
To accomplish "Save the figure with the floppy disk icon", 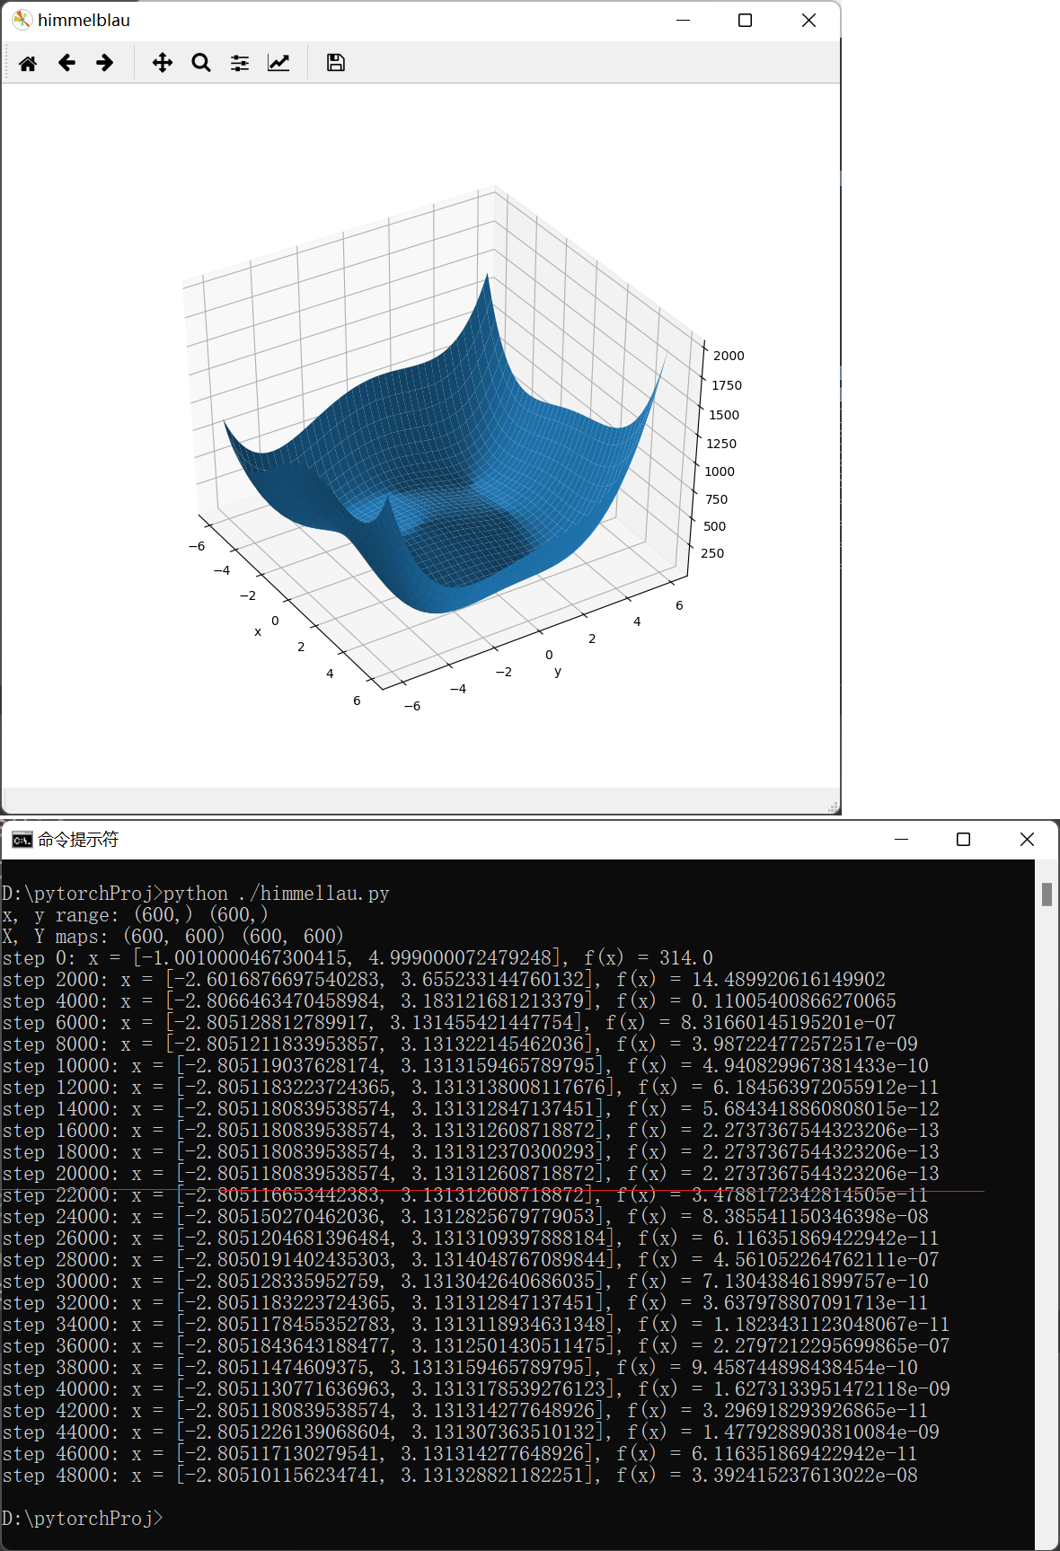I will 336,63.
